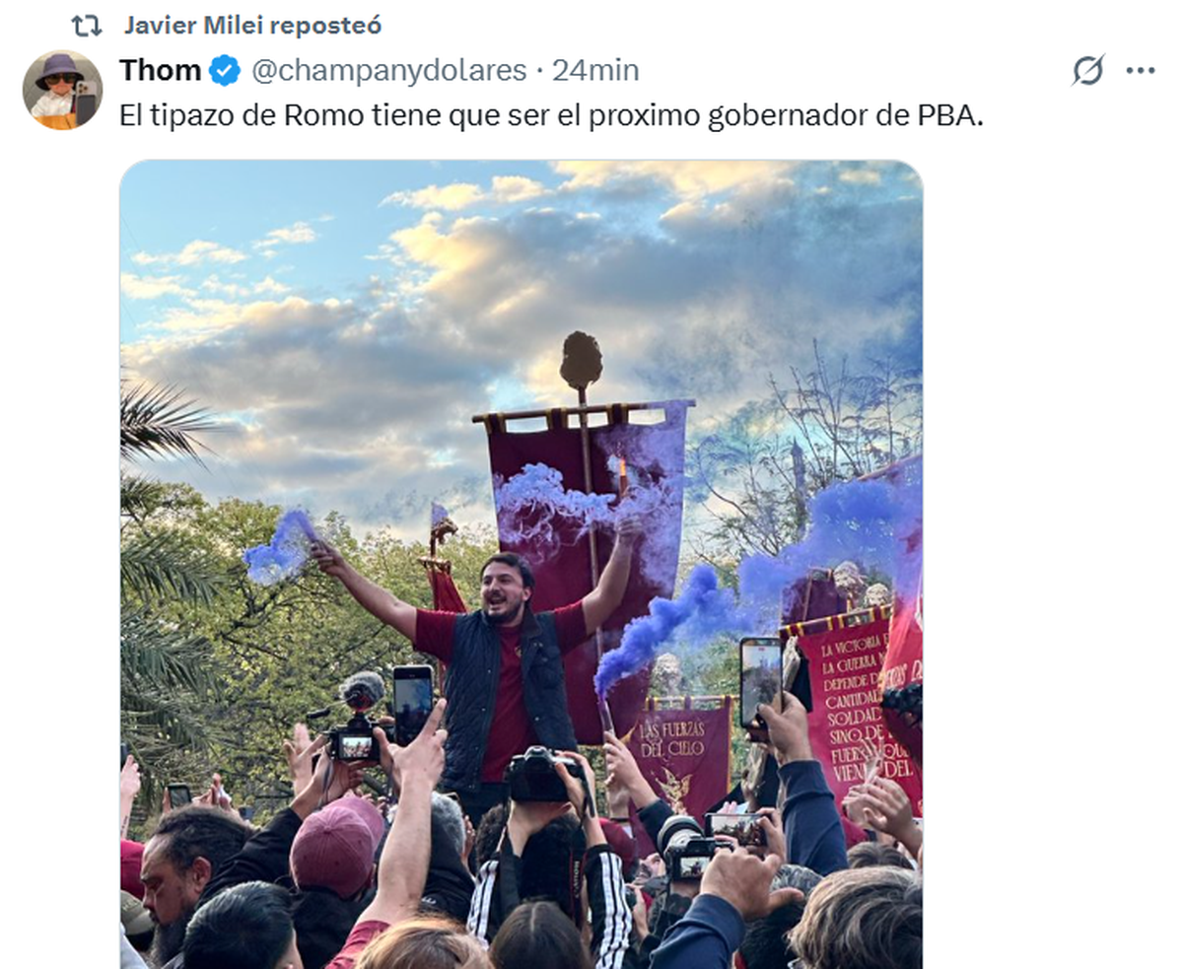Click the camera with furry microphone in photo
The height and width of the screenshot is (969, 1183).
tap(355, 720)
